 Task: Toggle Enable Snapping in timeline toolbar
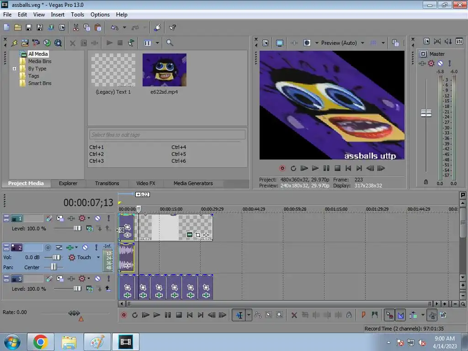click(x=389, y=315)
